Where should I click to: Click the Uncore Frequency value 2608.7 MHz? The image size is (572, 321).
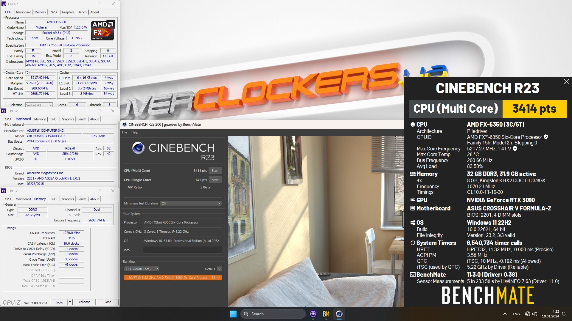pyautogui.click(x=97, y=220)
